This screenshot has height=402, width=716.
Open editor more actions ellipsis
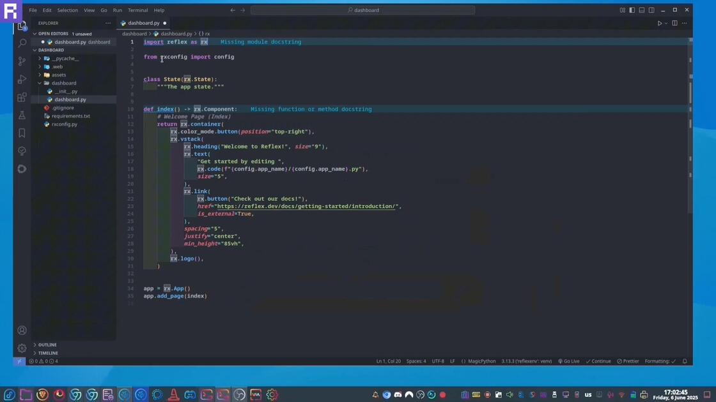coord(684,23)
